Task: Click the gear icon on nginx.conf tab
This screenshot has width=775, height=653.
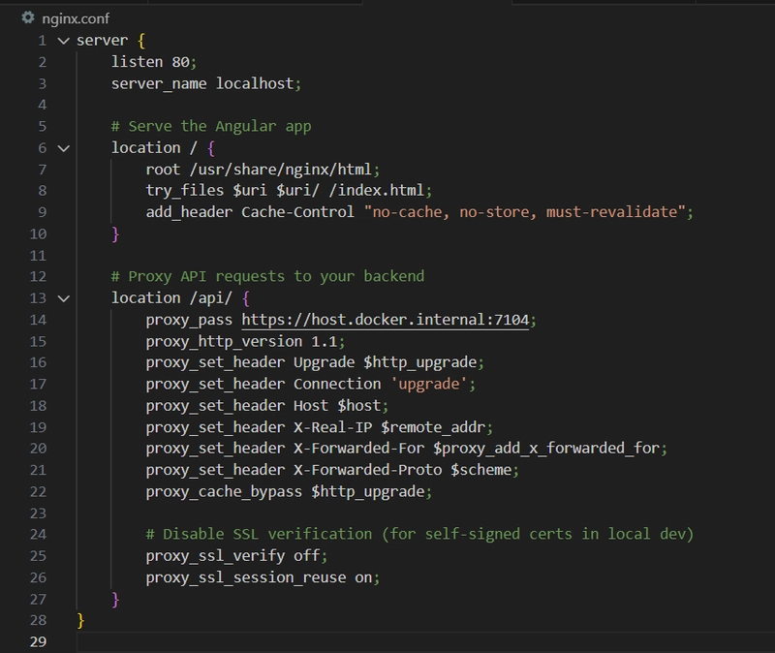Action: click(27, 16)
